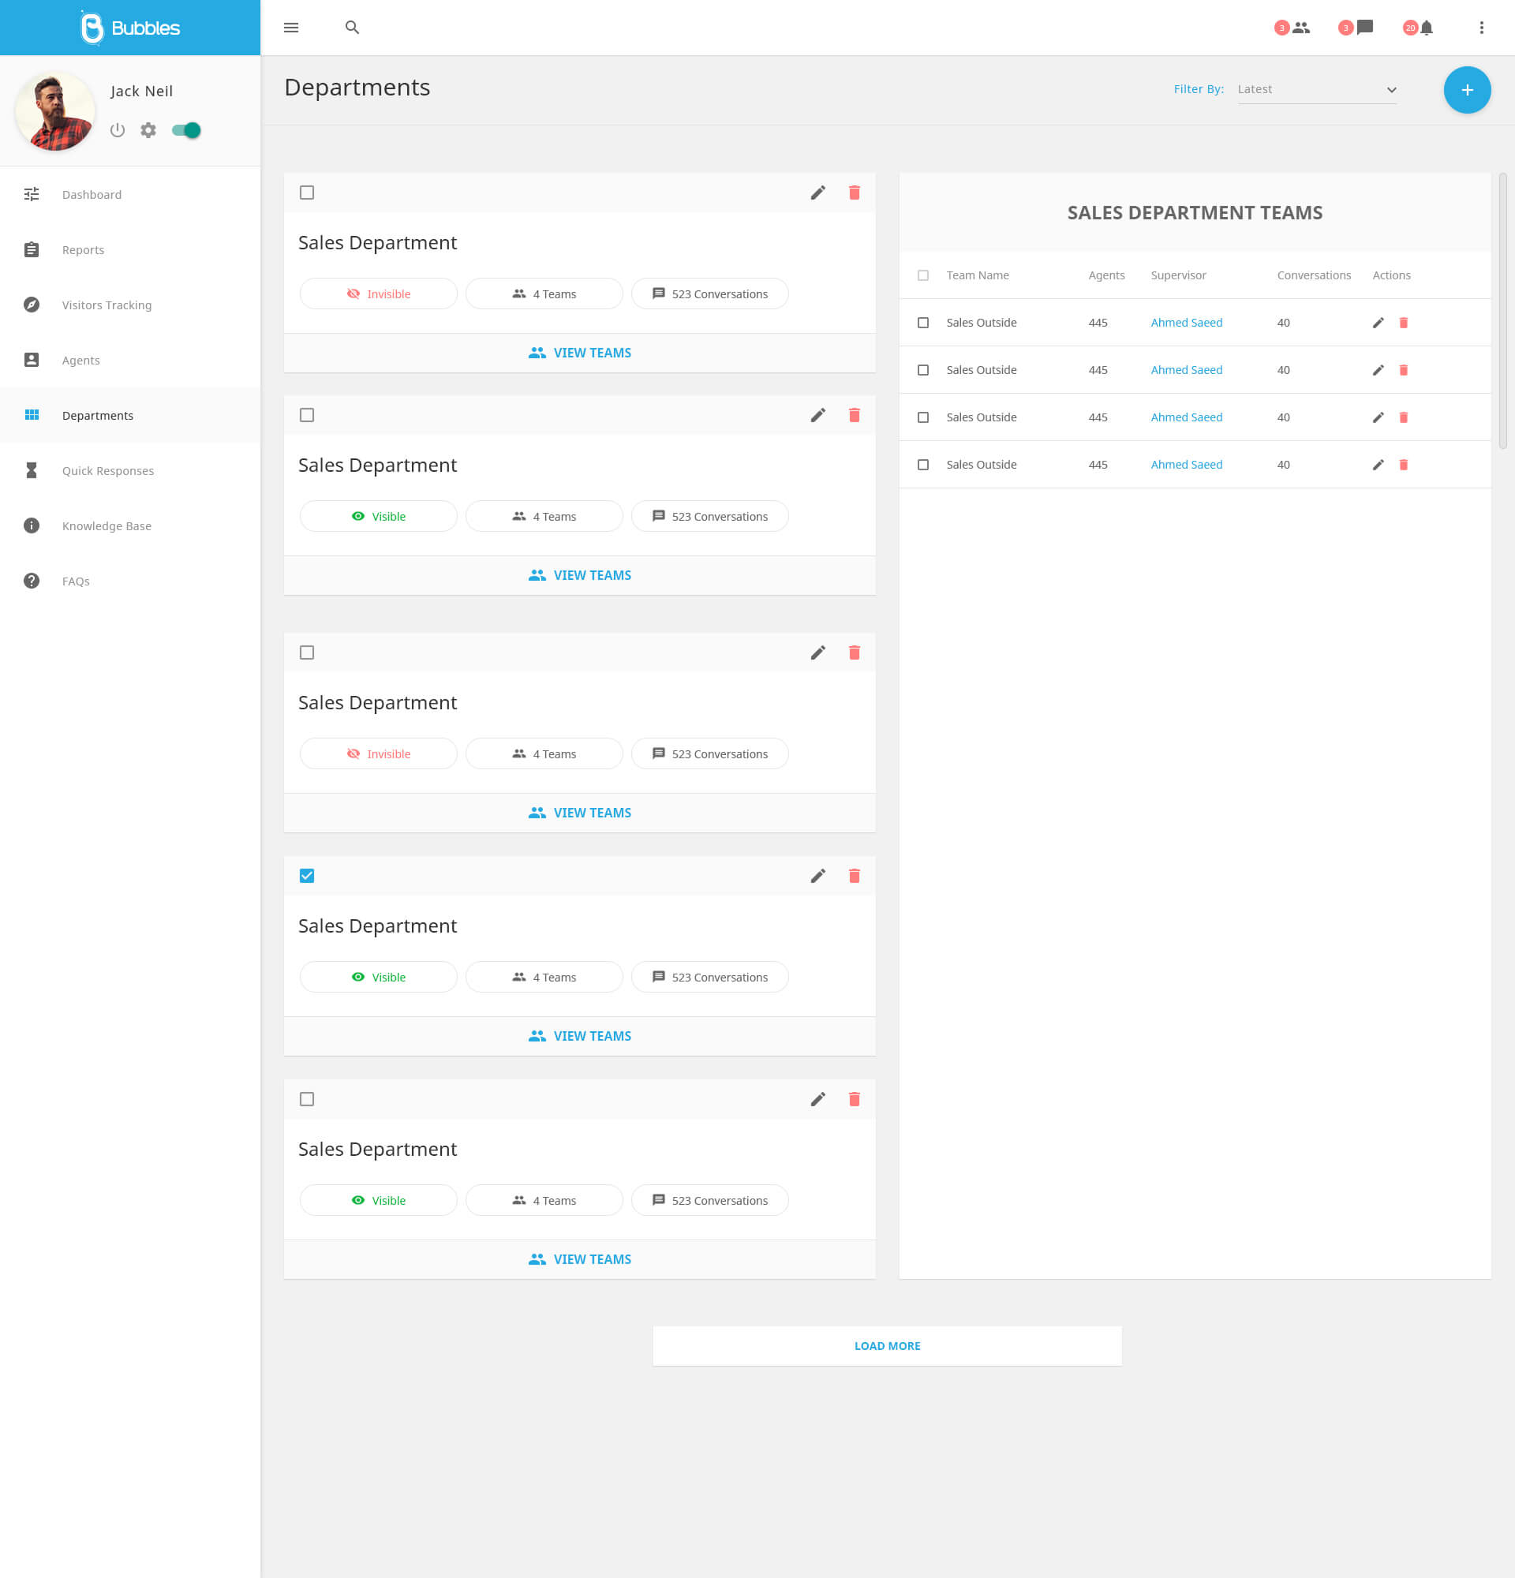
Task: Delete the last Sales Outside team row
Action: pos(1403,465)
